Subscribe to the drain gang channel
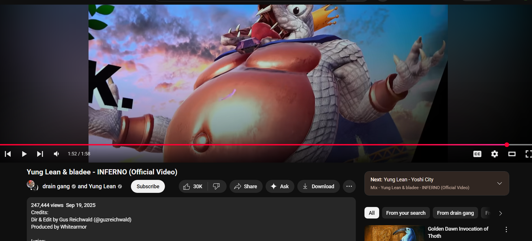The width and height of the screenshot is (532, 241). click(x=148, y=187)
